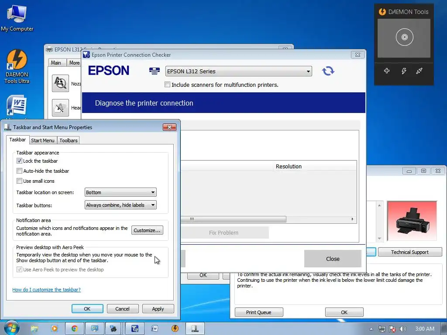Click Apply in Taskbar Properties dialog
Screen dimensions: 447x335
(158, 309)
